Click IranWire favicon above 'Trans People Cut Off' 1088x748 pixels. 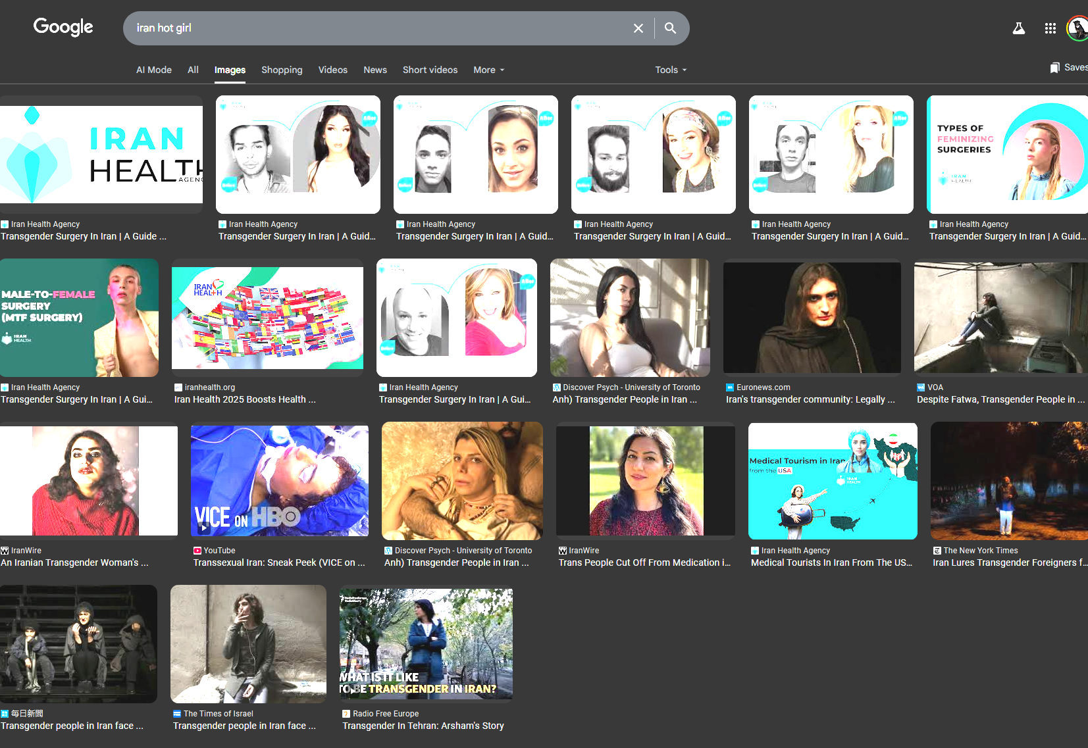pos(563,551)
